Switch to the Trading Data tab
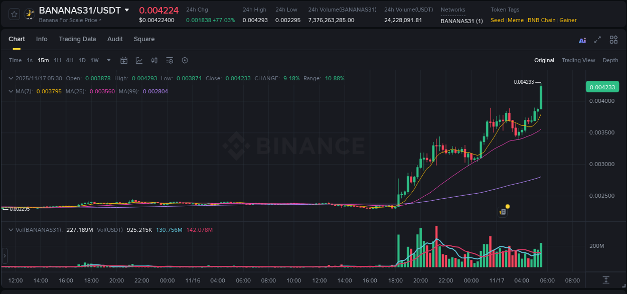 click(77, 39)
